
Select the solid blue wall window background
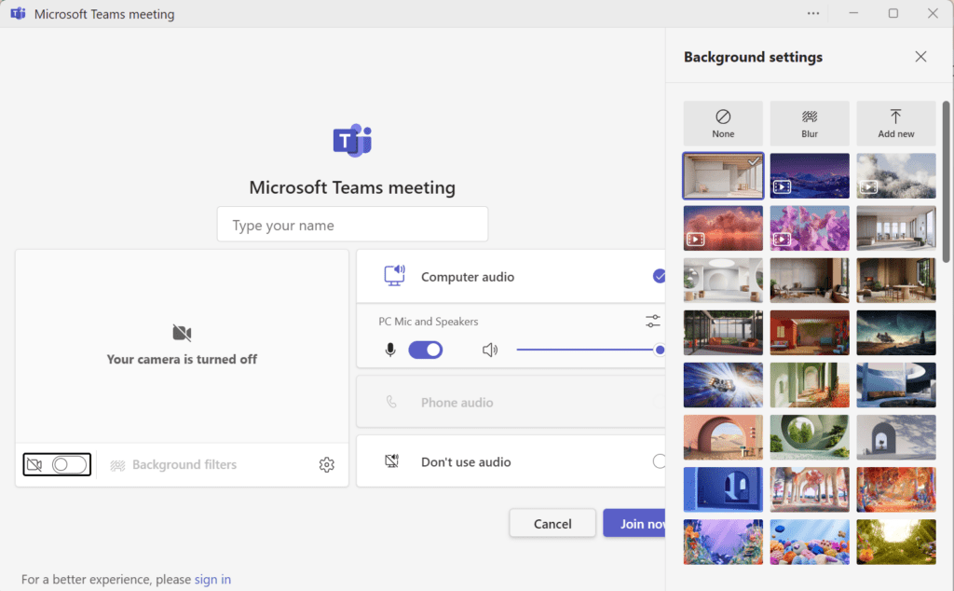coord(723,490)
